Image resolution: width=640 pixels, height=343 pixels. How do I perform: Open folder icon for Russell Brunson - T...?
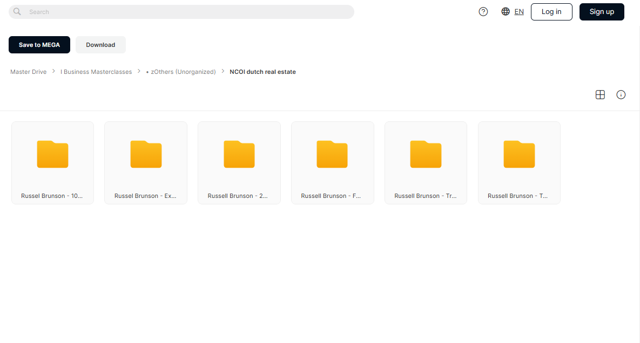(x=519, y=154)
